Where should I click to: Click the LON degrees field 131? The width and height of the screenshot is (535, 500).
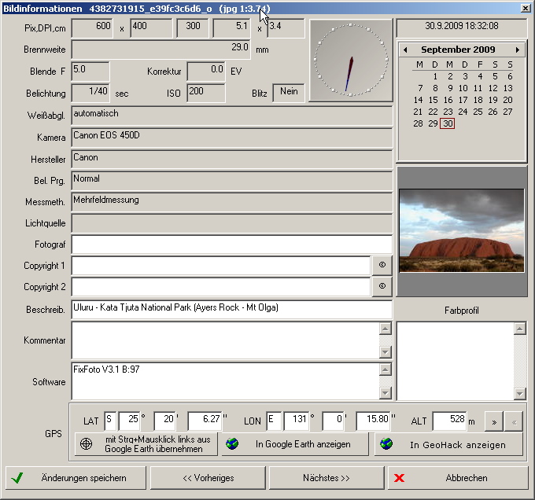(297, 421)
